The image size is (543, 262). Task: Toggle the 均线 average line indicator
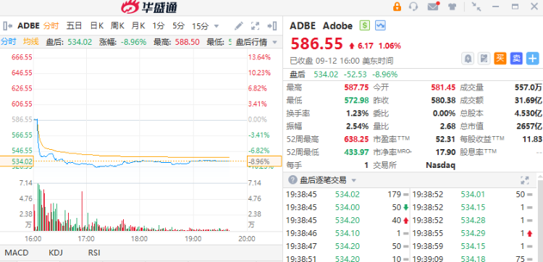pyautogui.click(x=31, y=42)
